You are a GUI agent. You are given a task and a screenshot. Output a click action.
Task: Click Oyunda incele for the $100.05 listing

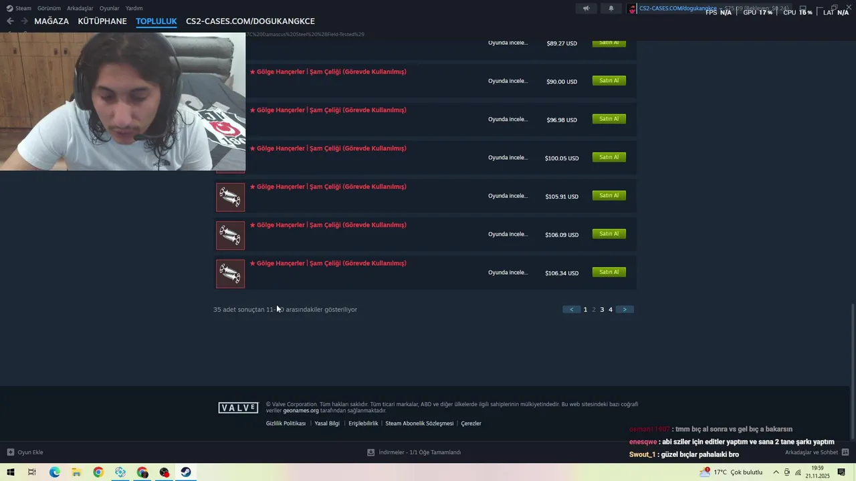click(508, 158)
